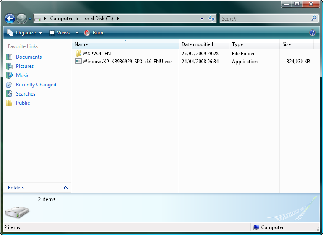Click the Searches sidebar icon
The width and height of the screenshot is (323, 235).
tap(9, 94)
